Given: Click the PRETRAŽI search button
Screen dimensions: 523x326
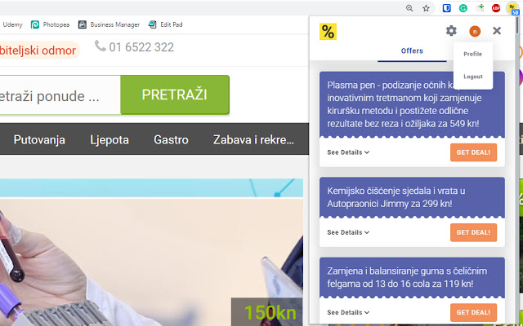Looking at the screenshot, I should tap(175, 95).
